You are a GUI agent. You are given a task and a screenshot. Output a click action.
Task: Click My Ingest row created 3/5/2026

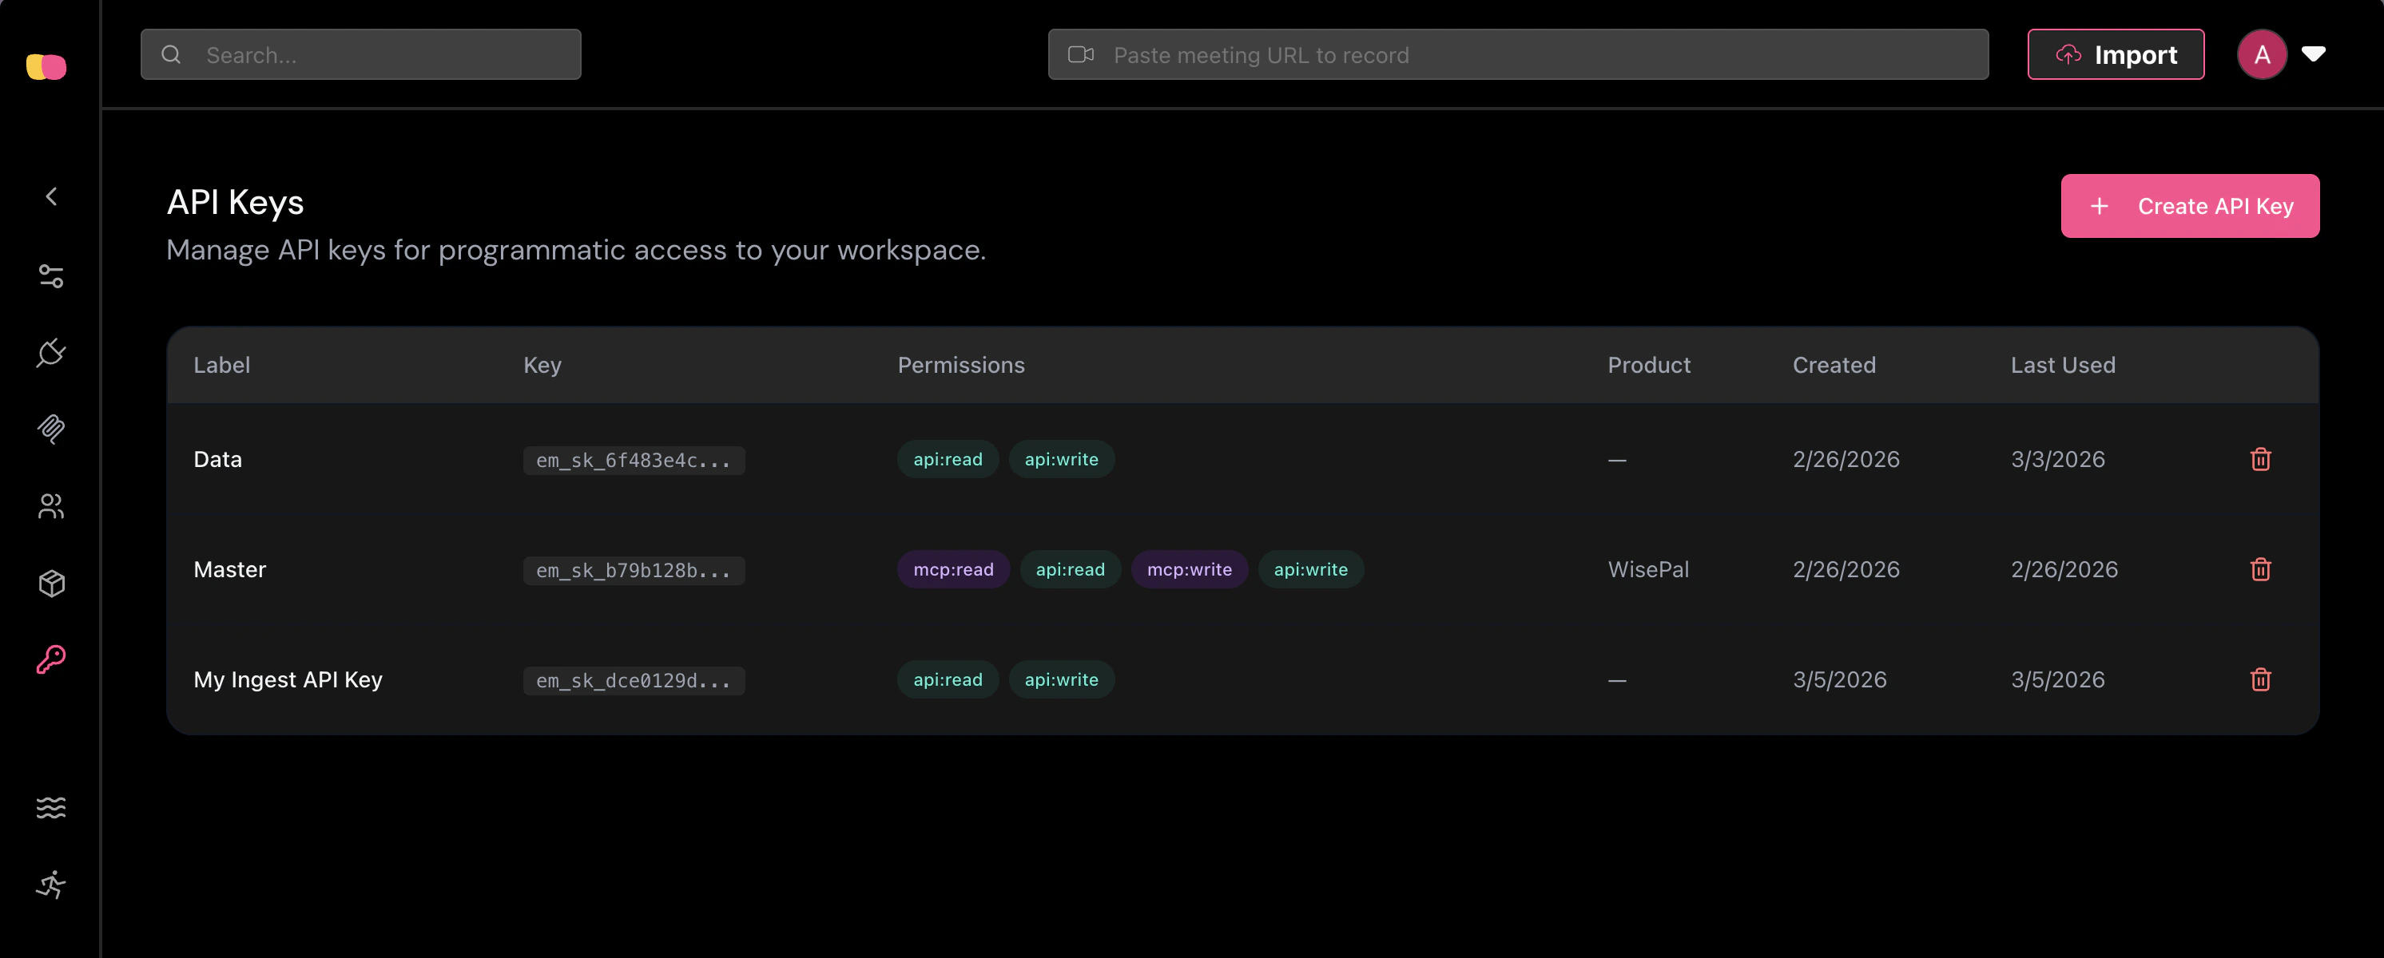point(1839,679)
